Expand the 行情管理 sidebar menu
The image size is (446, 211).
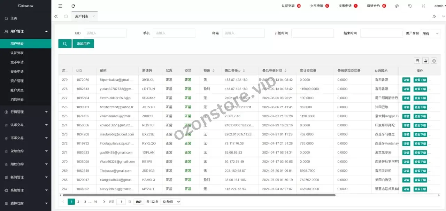[25, 112]
